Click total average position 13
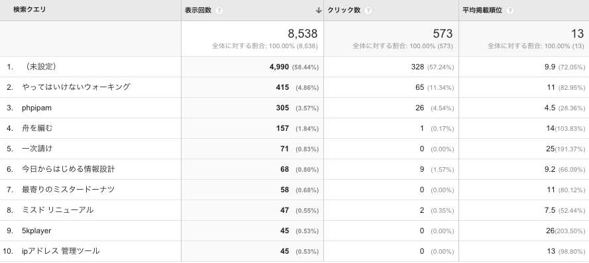Screen dimensions: 589x263 (x=577, y=34)
